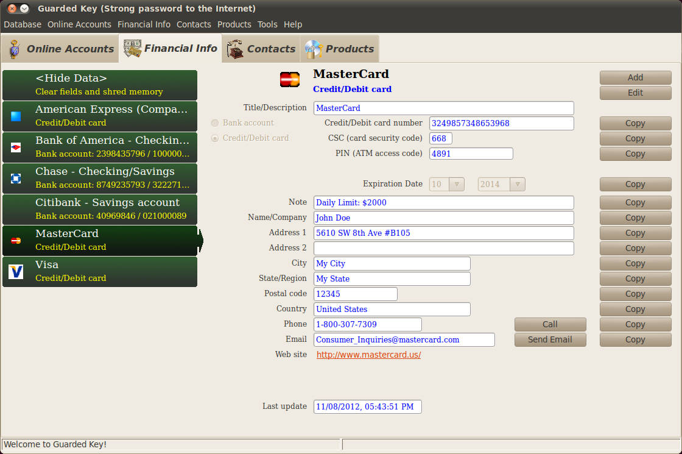Switch to the Contacts tab
The width and height of the screenshot is (682, 454).
pyautogui.click(x=261, y=49)
